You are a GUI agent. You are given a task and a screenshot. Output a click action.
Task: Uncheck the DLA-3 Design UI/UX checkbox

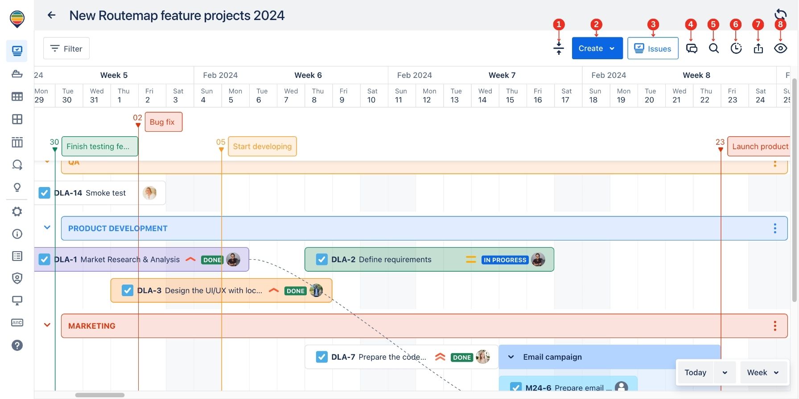coord(128,290)
